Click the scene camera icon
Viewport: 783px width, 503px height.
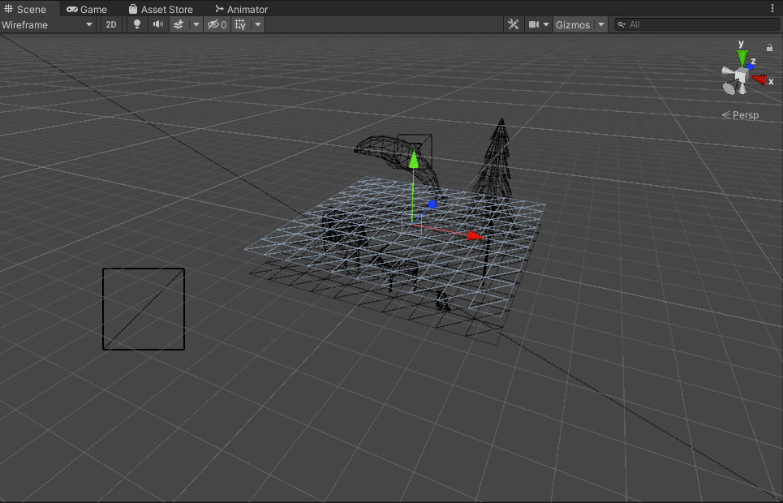(x=533, y=24)
